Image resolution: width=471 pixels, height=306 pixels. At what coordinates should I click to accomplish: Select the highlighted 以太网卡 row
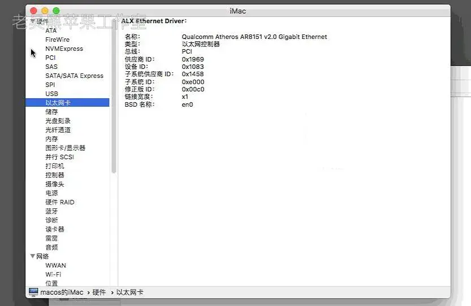click(67, 103)
